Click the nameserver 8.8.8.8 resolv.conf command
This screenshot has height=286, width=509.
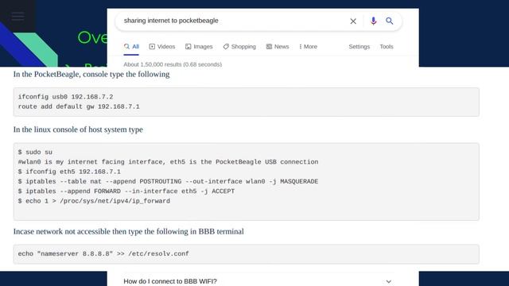coord(103,254)
